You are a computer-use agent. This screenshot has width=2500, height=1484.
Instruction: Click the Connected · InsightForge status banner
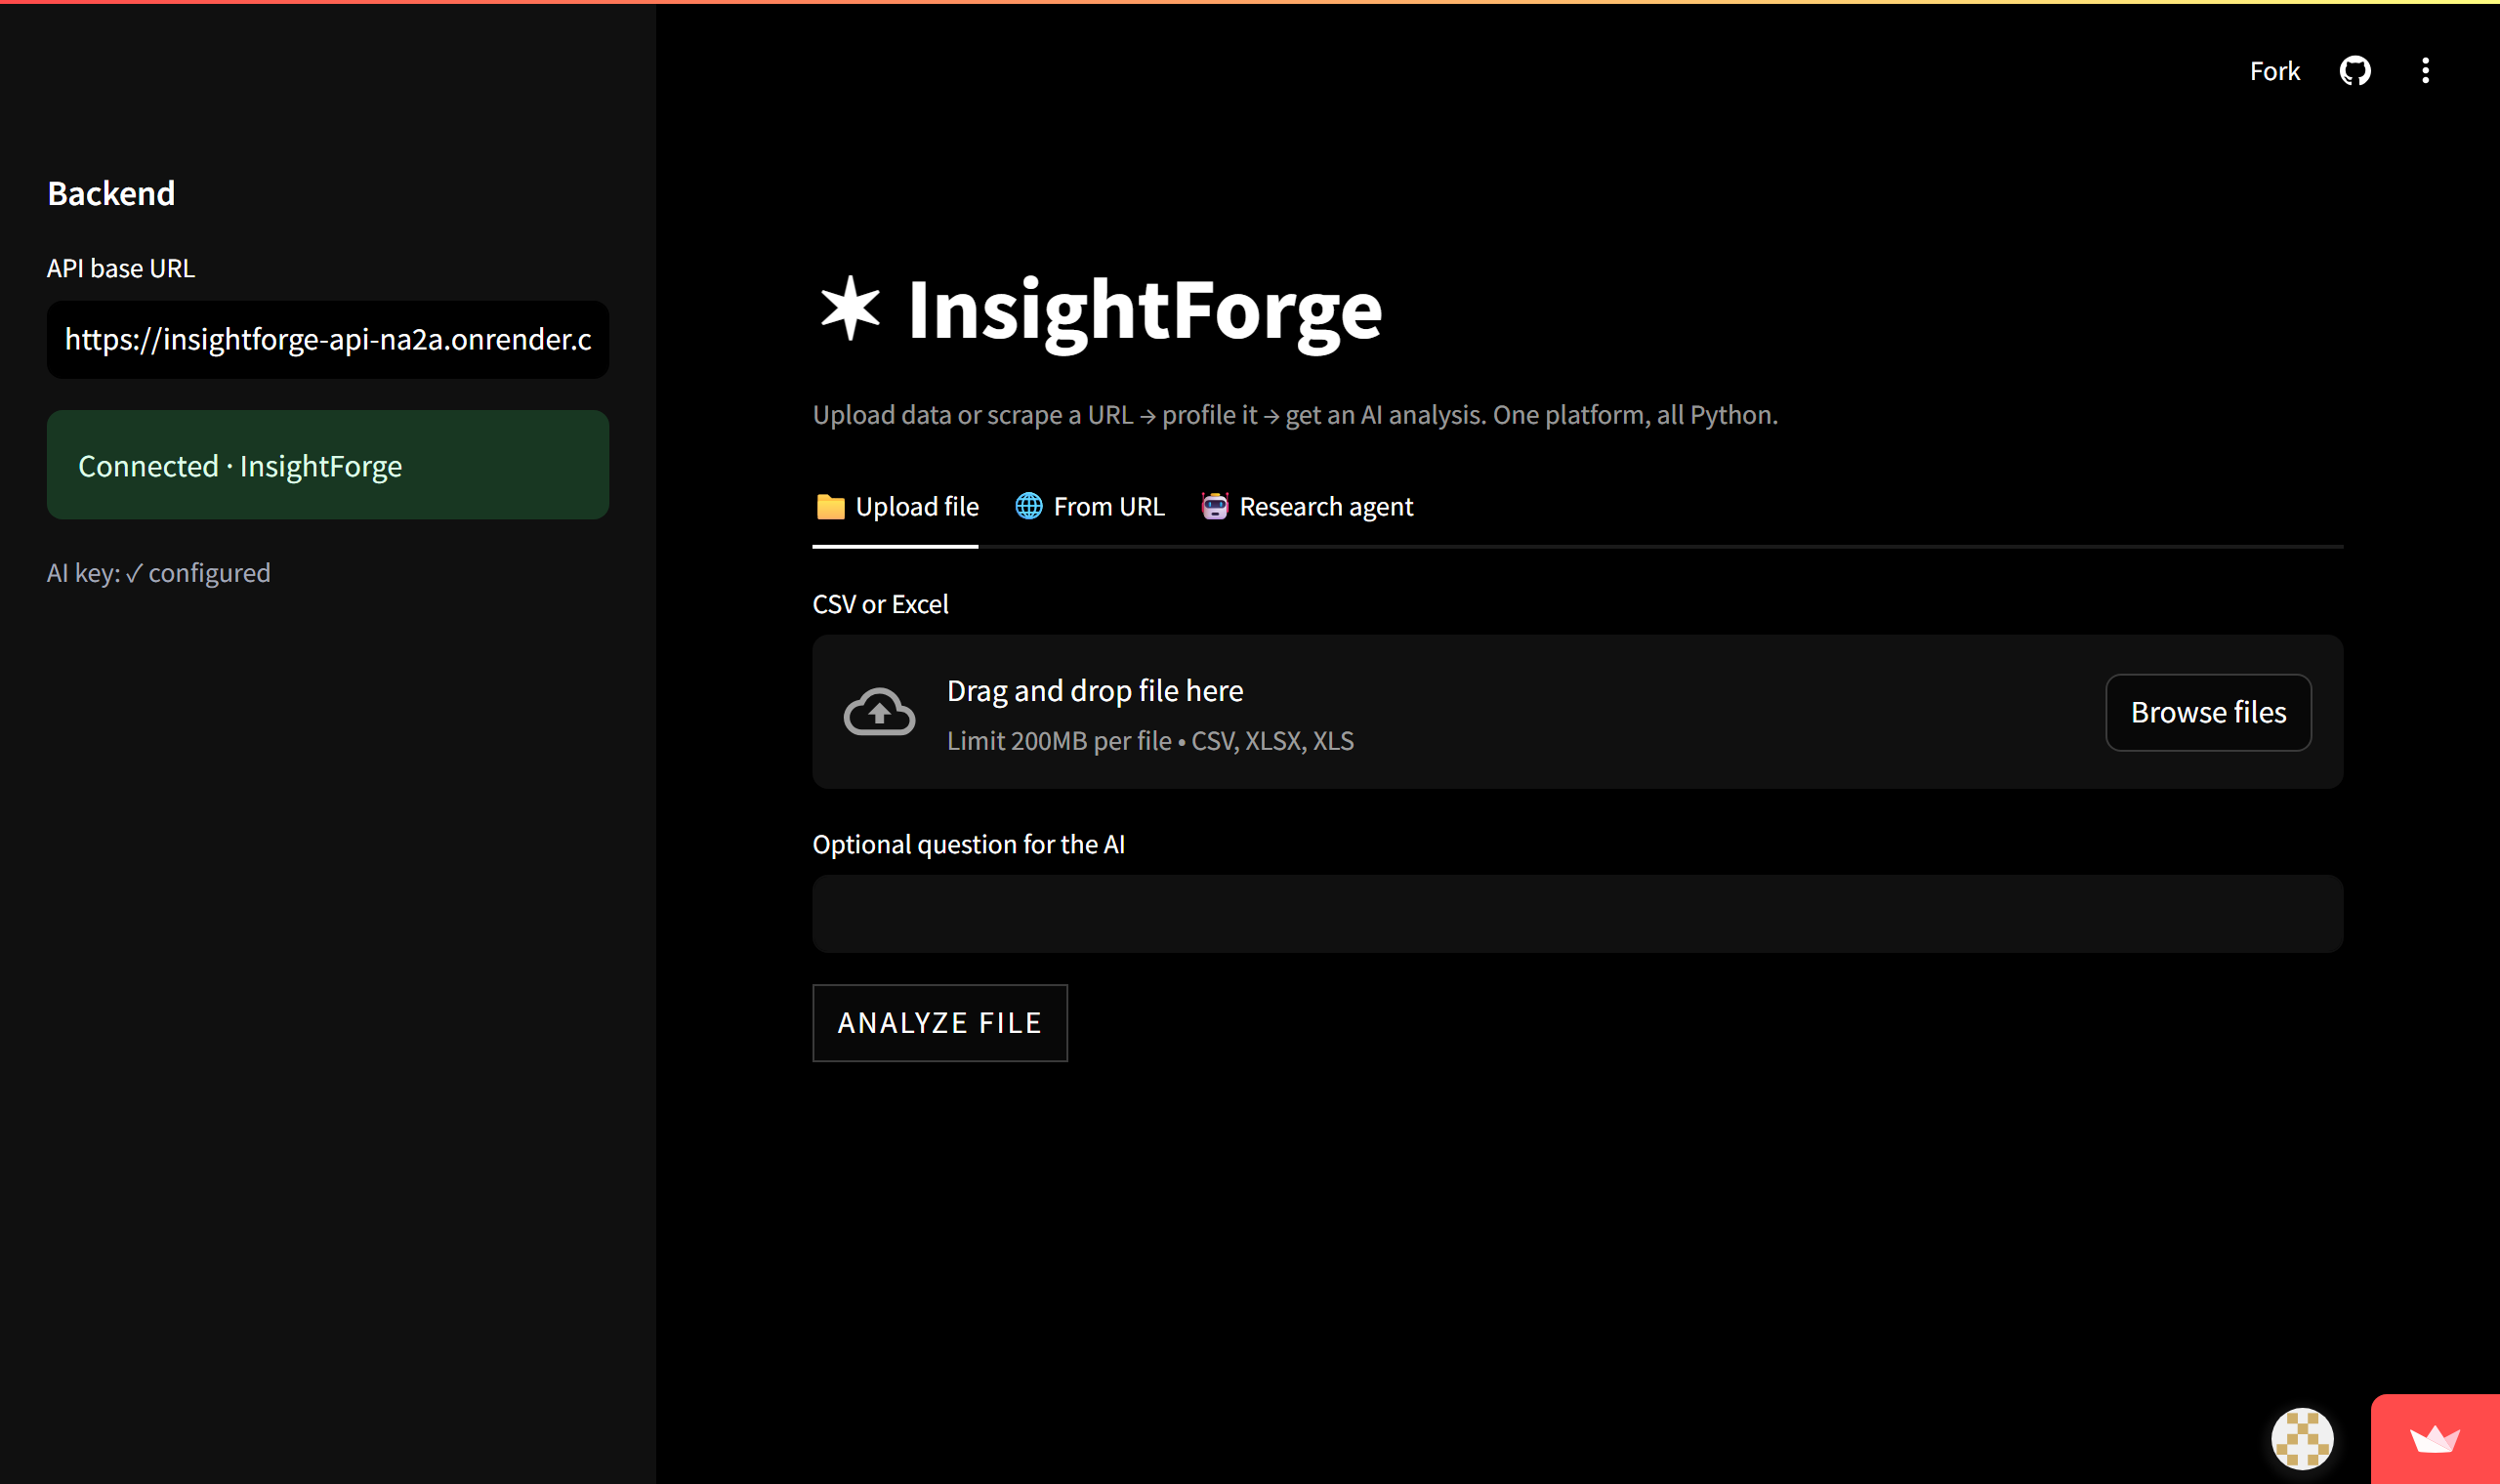328,465
